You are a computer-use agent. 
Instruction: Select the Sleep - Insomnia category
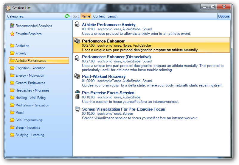click(28, 128)
